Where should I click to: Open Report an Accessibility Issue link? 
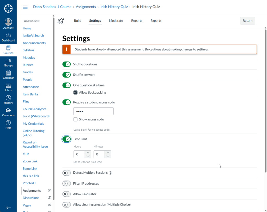tap(35, 144)
